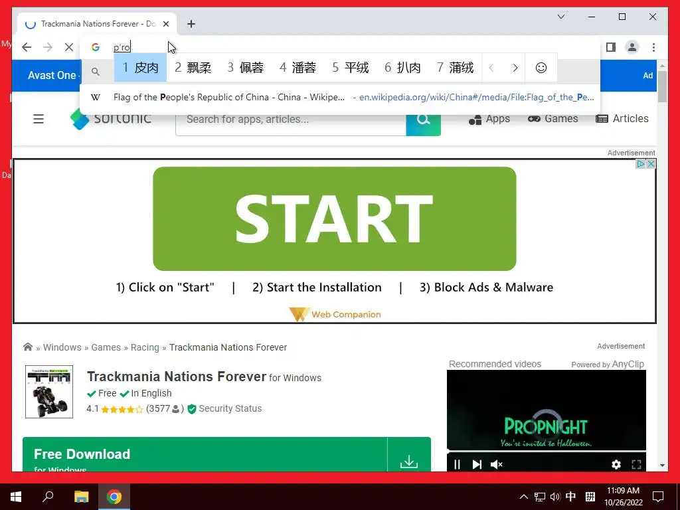This screenshot has height=510, width=680.
Task: Show hidden system tray icons
Action: pyautogui.click(x=524, y=497)
